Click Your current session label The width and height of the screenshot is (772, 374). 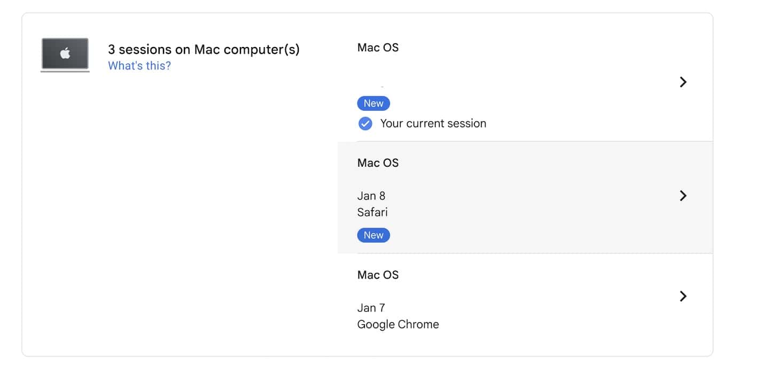(x=433, y=123)
